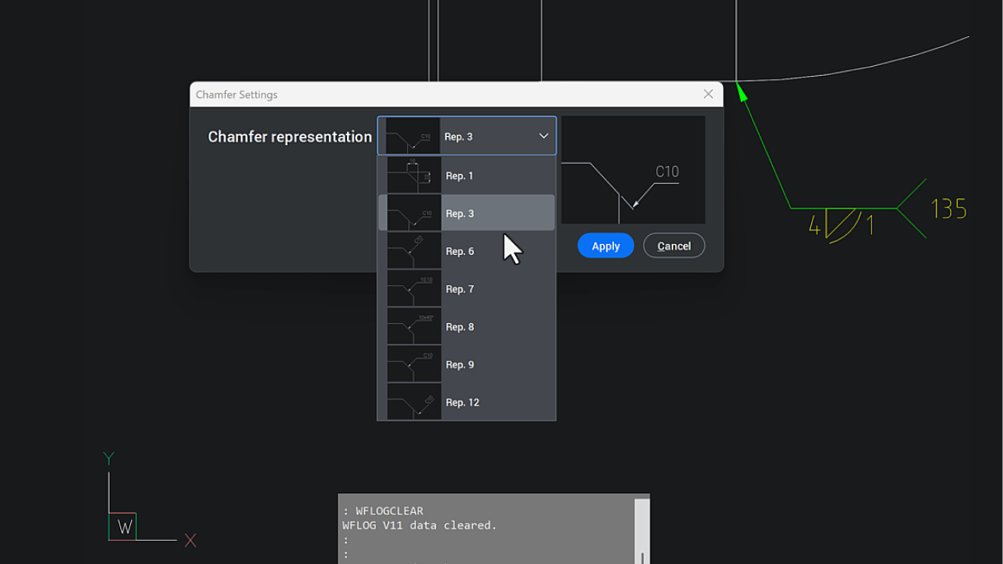Click the yellow 135 annotation in the drawing

click(949, 209)
